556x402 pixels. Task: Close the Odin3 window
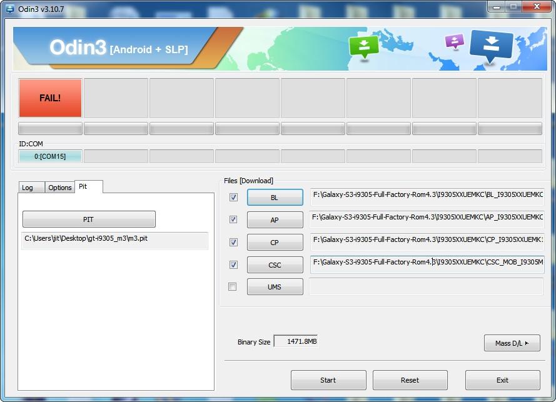click(537, 7)
